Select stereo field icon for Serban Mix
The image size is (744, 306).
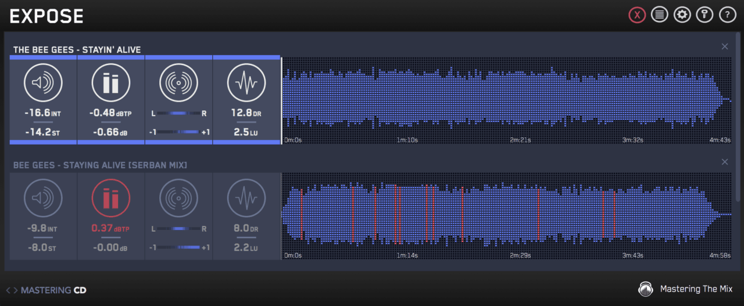179,199
